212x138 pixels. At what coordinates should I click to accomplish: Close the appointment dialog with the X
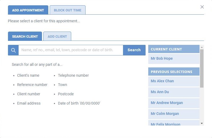[x=202, y=7]
